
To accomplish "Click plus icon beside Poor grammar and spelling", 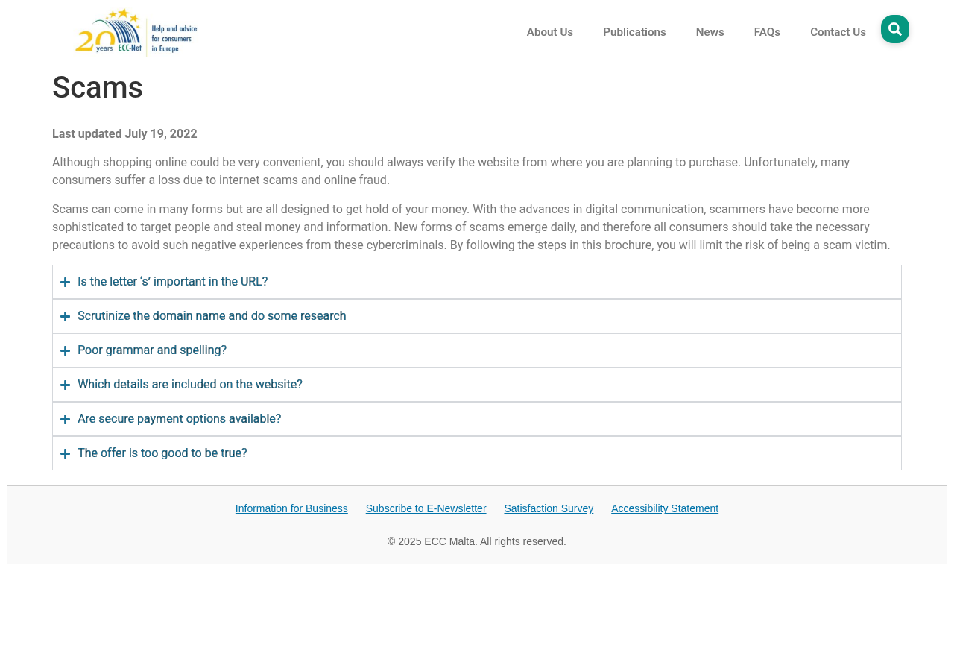I will click(x=65, y=351).
